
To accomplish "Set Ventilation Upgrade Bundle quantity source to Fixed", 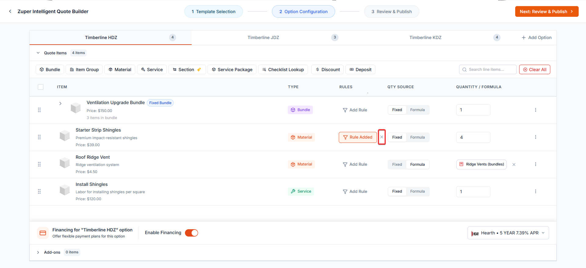I will (x=397, y=110).
